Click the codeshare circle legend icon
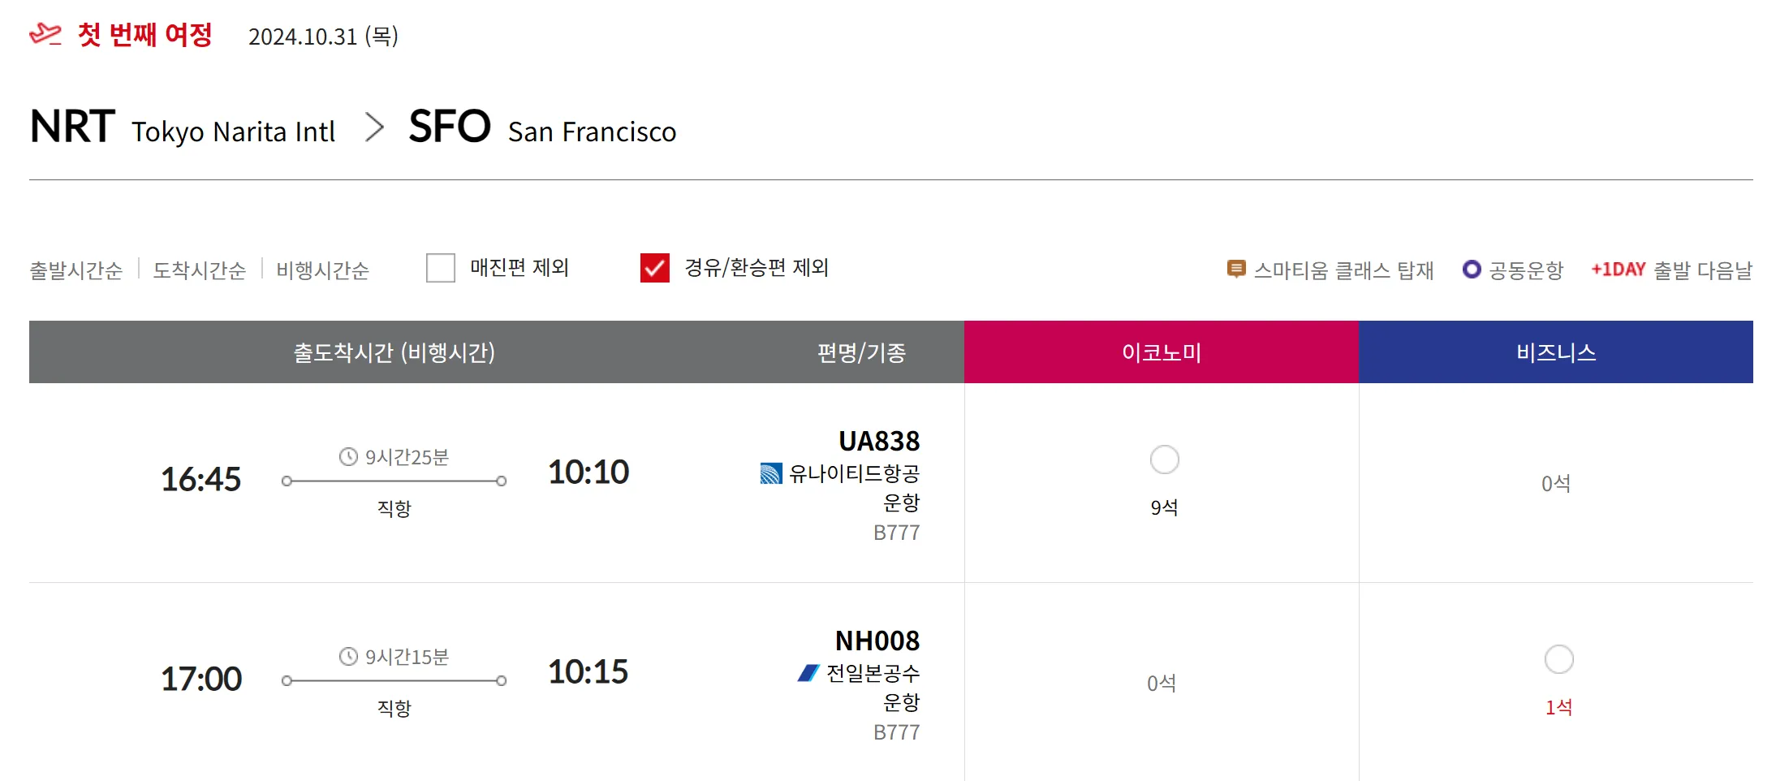 [x=1471, y=269]
